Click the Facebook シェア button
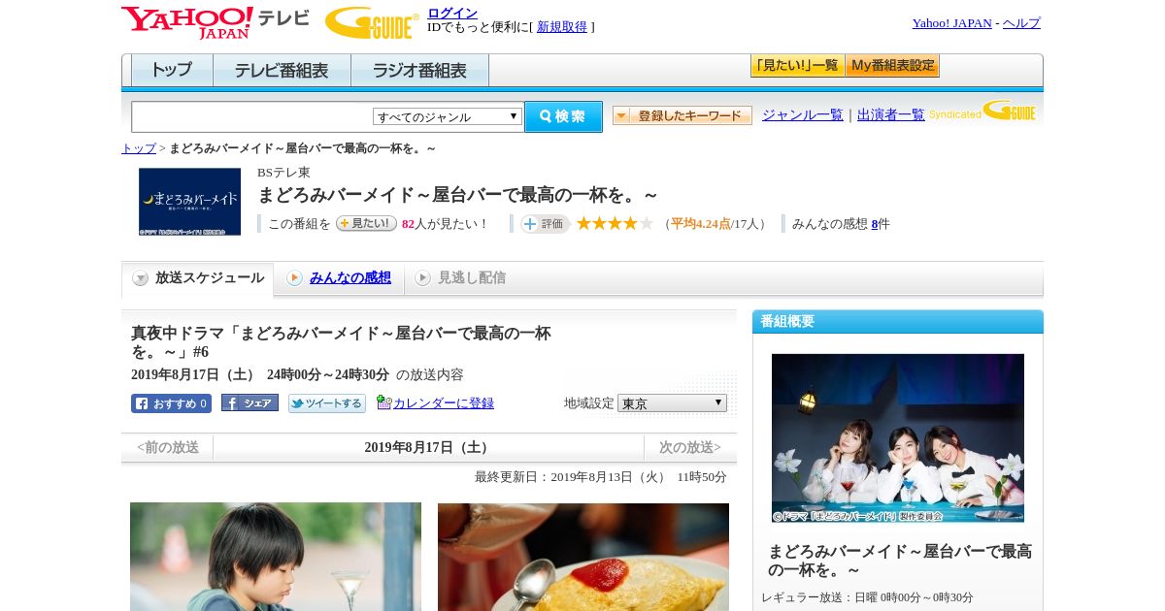Viewport: 1165px width, 611px height. click(x=250, y=402)
